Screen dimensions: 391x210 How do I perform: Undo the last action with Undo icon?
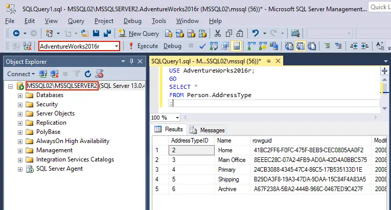point(256,33)
